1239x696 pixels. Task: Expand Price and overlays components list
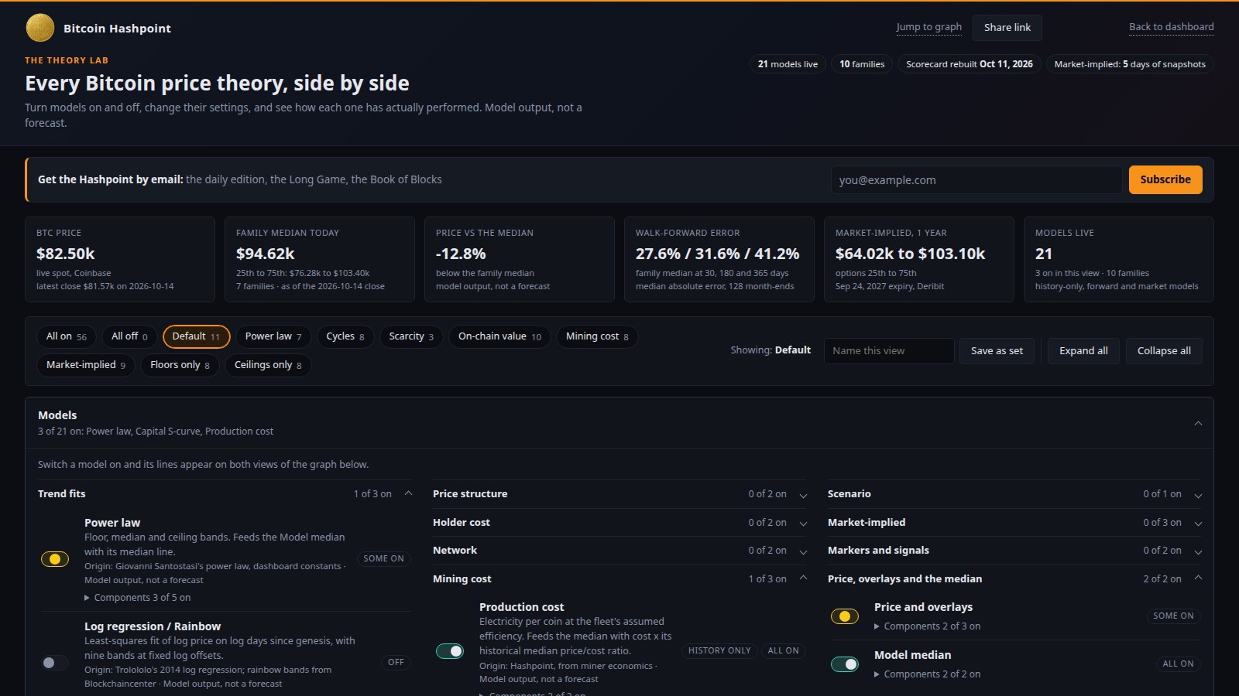(x=928, y=626)
